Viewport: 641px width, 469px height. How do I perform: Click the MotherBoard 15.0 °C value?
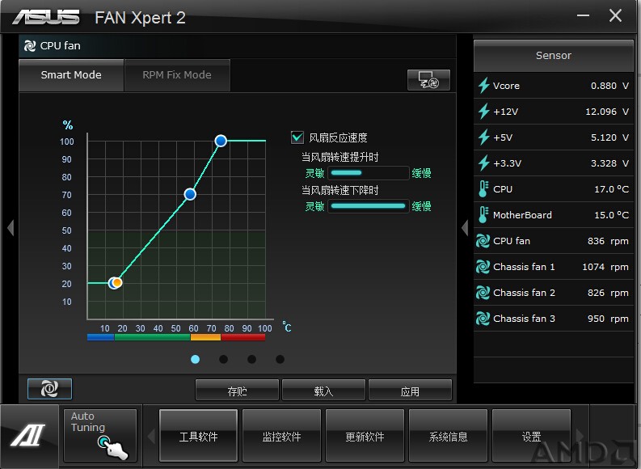click(x=611, y=214)
